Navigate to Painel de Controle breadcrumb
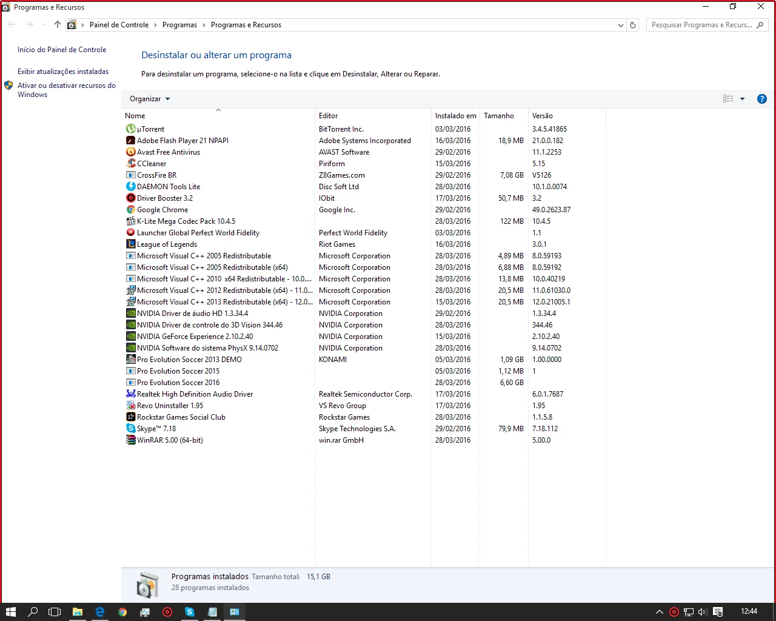 (119, 25)
